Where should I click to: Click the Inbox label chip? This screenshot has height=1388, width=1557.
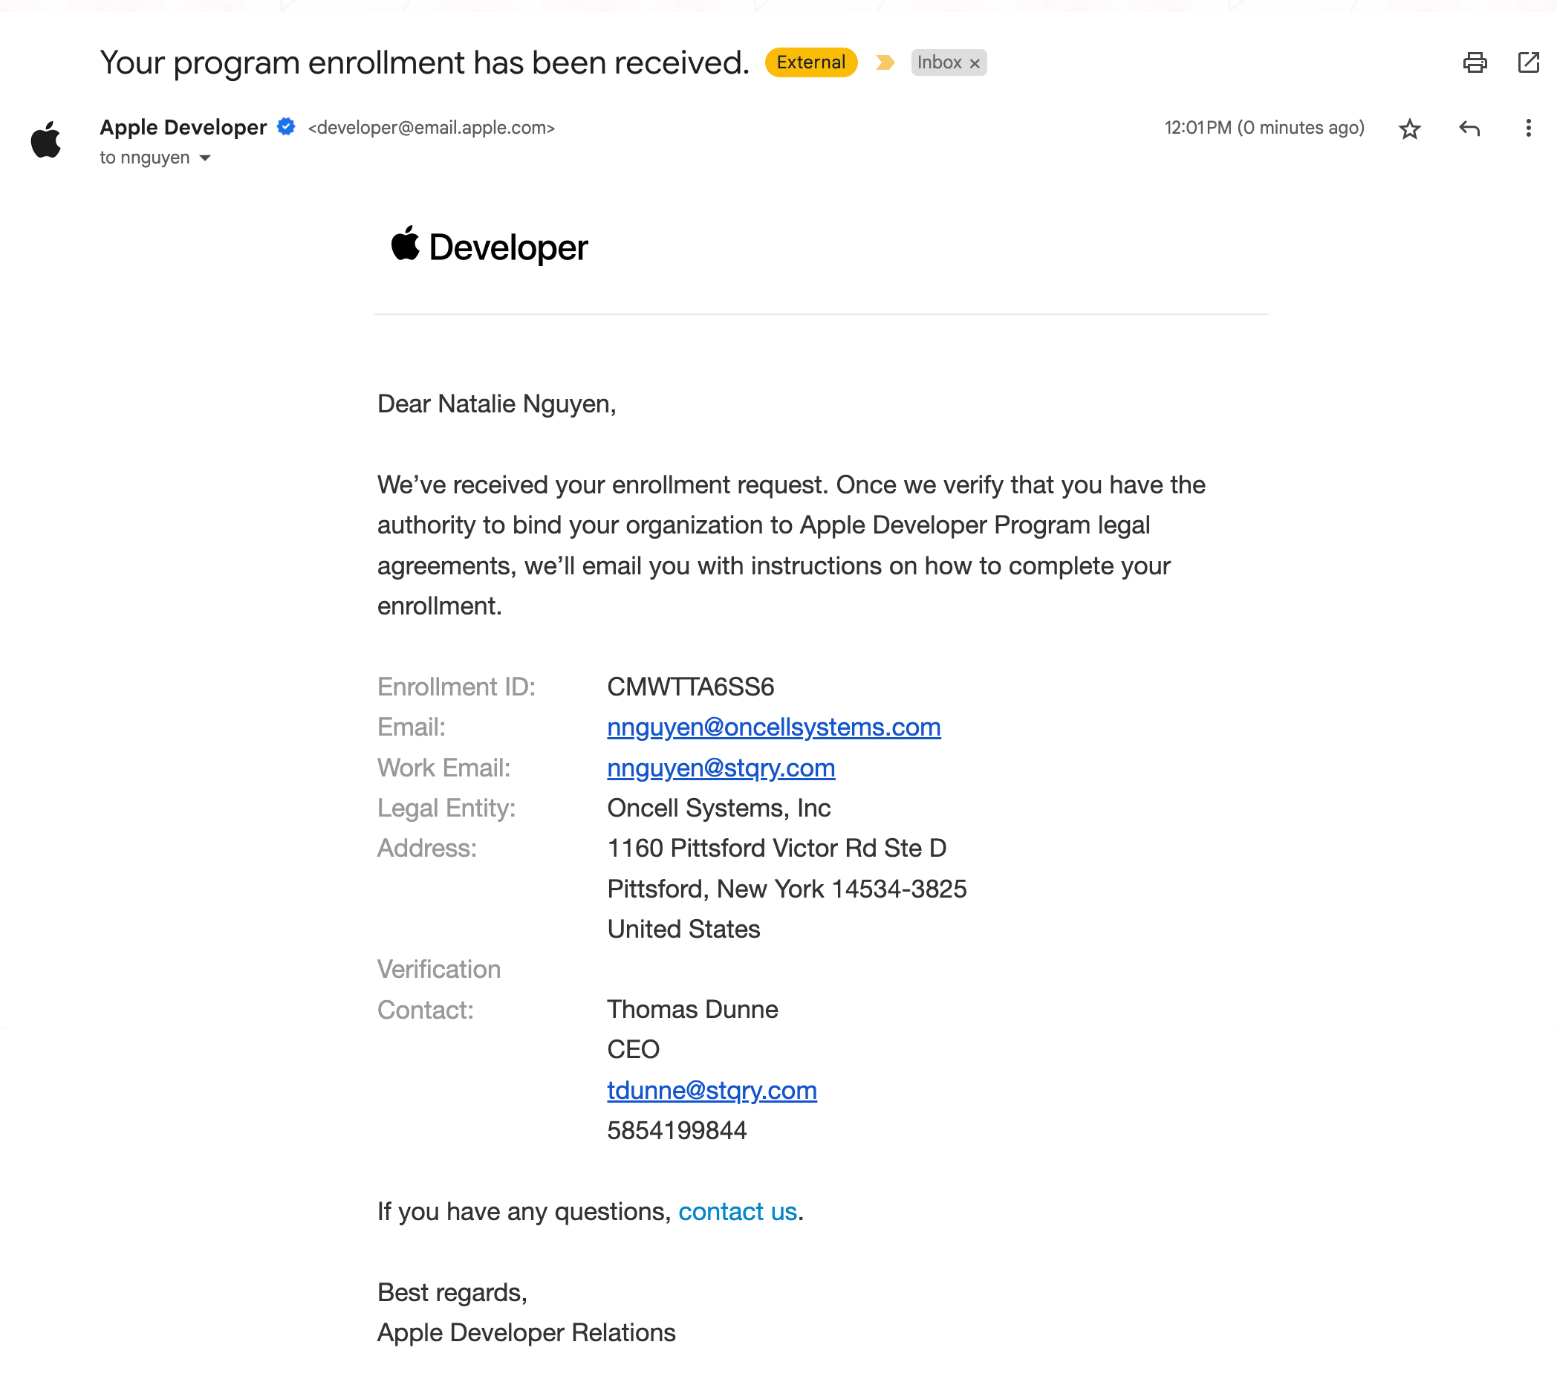(x=939, y=62)
